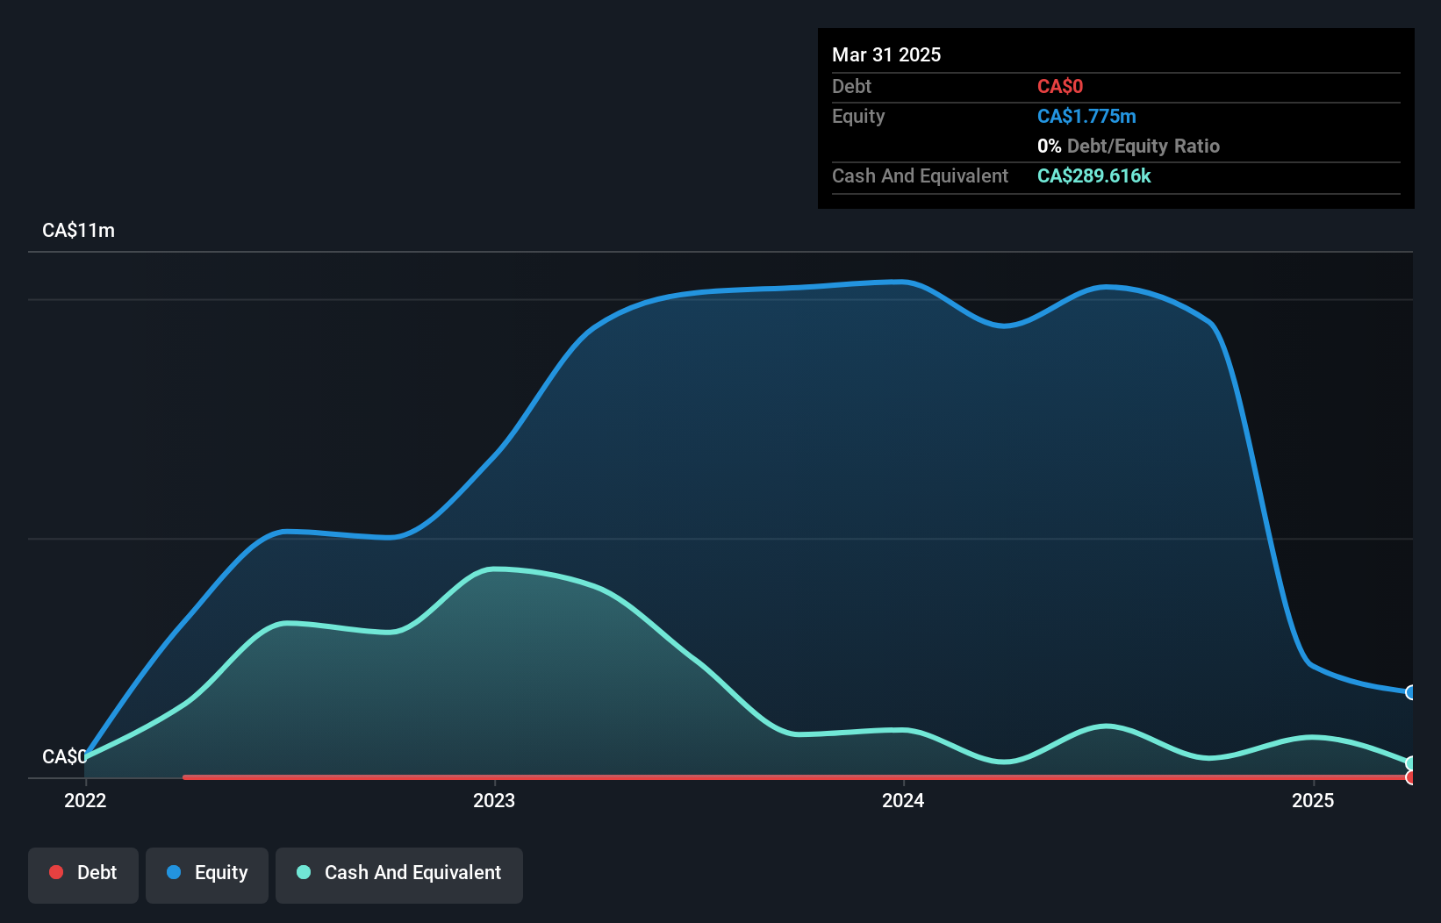
Task: Click the CA$1.775m equity value
Action: pyautogui.click(x=1086, y=116)
